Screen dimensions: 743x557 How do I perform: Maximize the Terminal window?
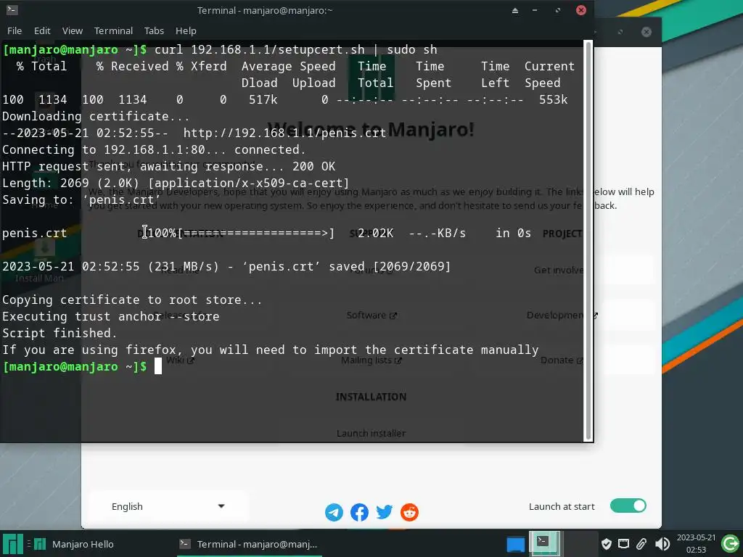[558, 10]
